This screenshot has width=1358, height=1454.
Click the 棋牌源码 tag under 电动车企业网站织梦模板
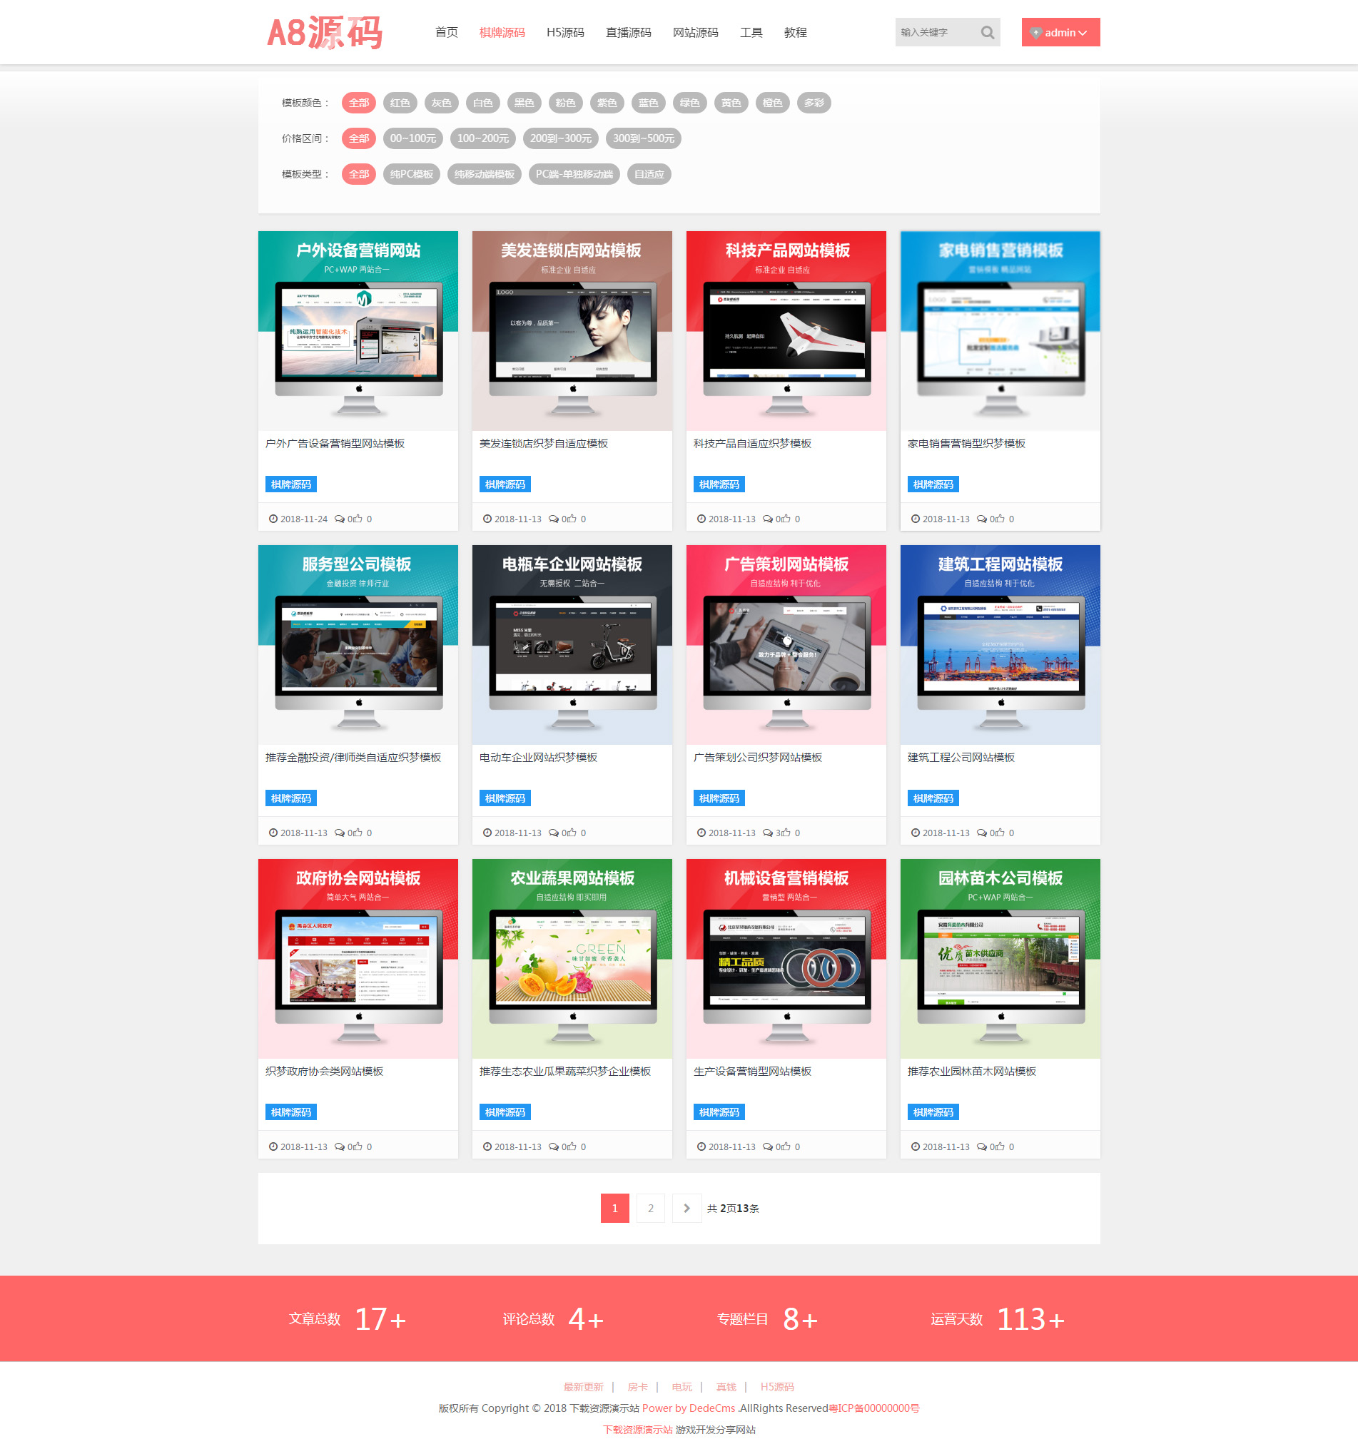(x=505, y=798)
